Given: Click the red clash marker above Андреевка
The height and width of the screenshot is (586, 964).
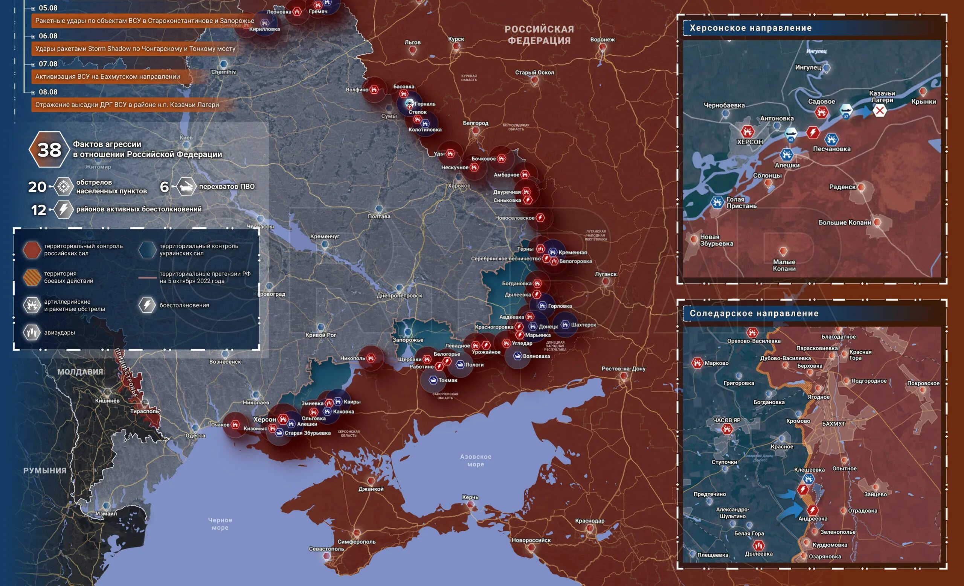Looking at the screenshot, I should tap(813, 510).
